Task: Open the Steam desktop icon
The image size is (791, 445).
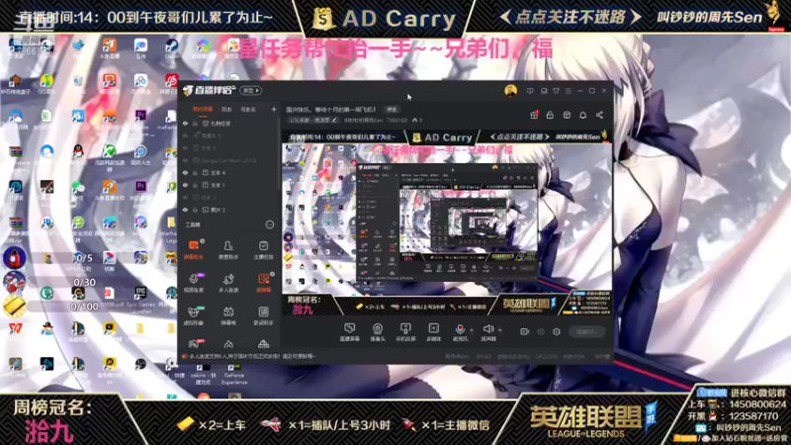Action: tap(171, 48)
